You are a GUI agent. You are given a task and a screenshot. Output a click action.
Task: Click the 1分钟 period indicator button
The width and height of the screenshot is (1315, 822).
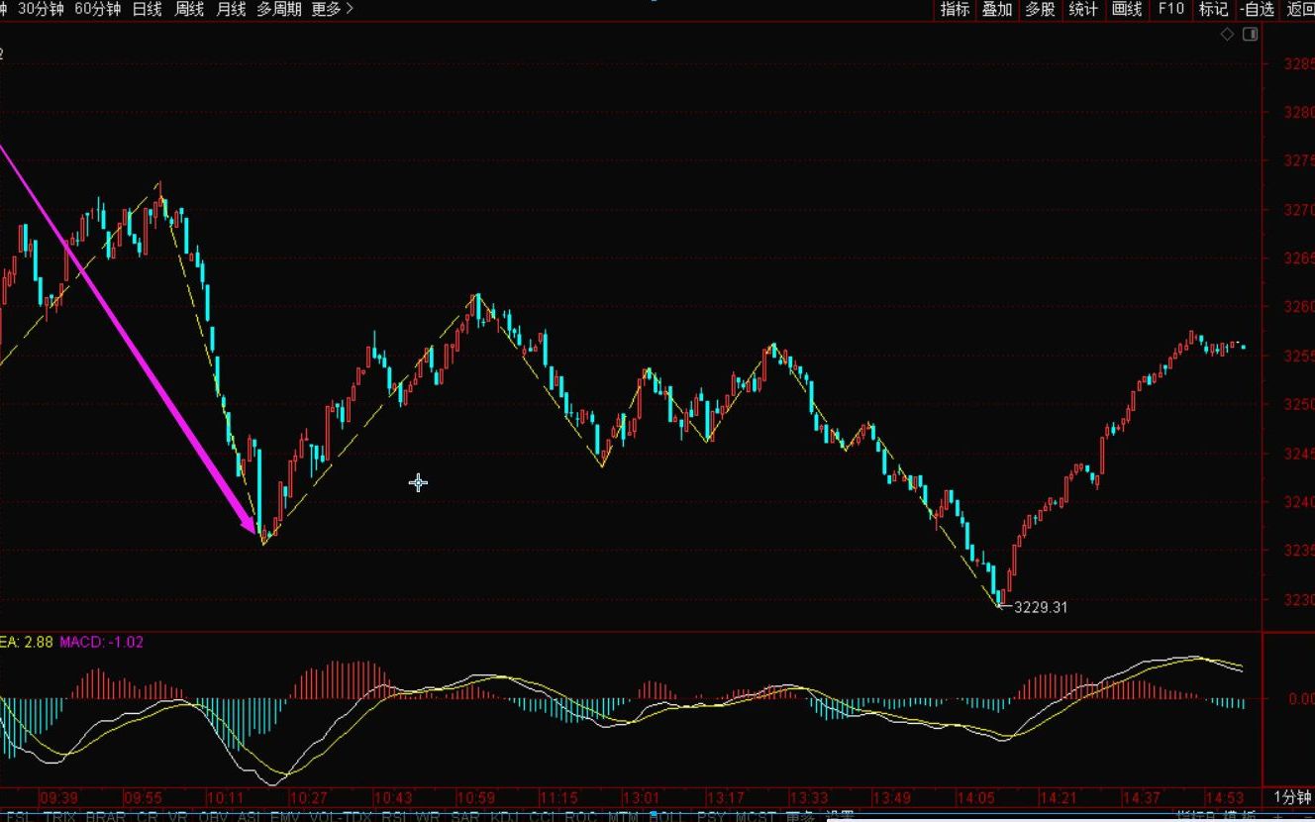1291,797
